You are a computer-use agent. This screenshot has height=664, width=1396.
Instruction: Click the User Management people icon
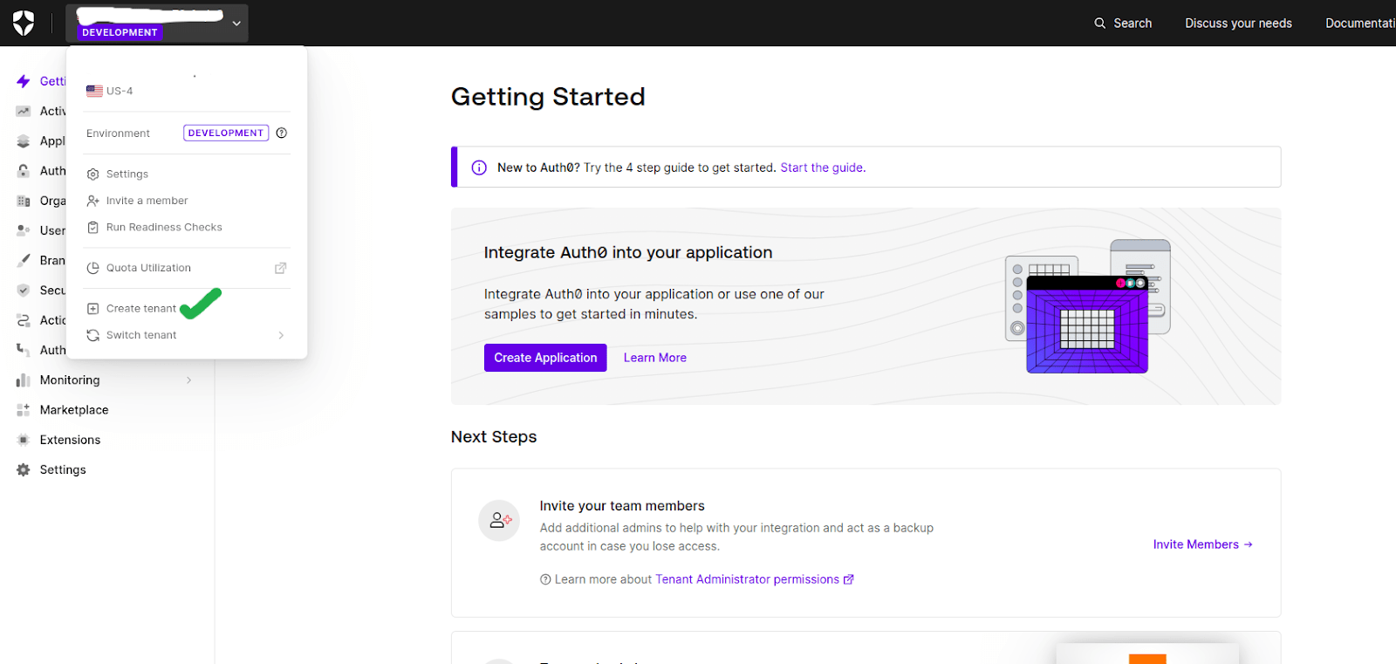coord(24,230)
